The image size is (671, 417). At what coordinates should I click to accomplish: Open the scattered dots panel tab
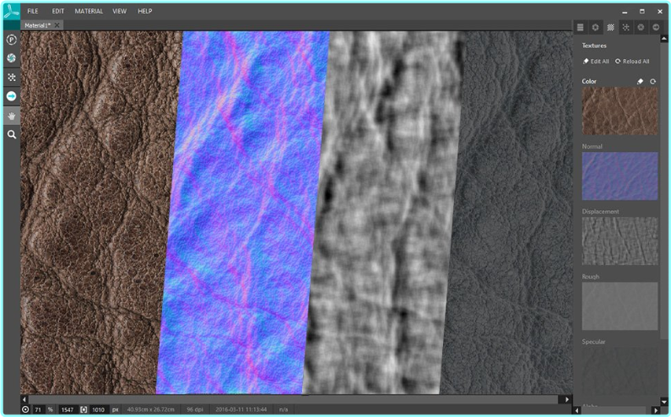tap(625, 27)
